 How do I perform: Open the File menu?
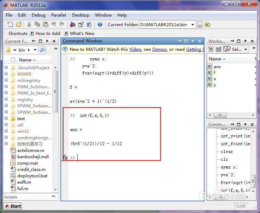pos(9,15)
